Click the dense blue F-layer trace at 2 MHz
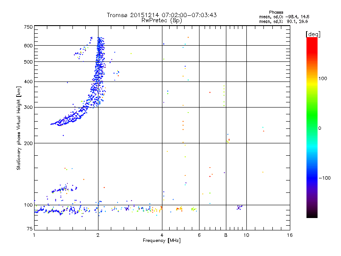341x256 pixels. coord(99,72)
